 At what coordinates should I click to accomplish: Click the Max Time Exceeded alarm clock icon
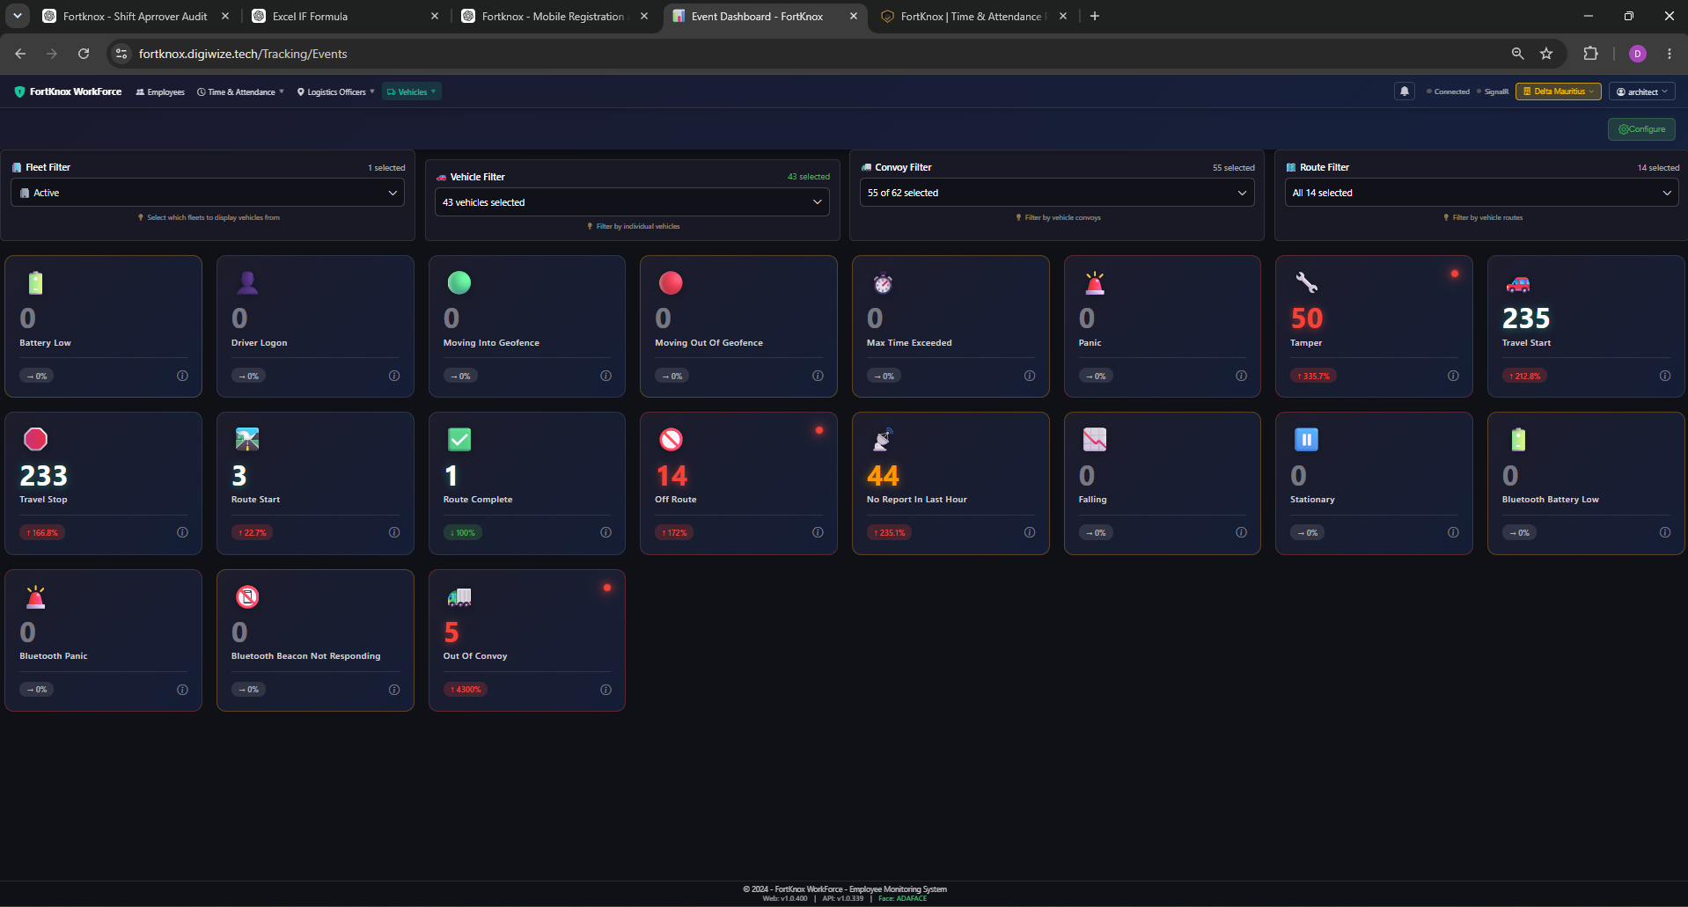pos(883,282)
